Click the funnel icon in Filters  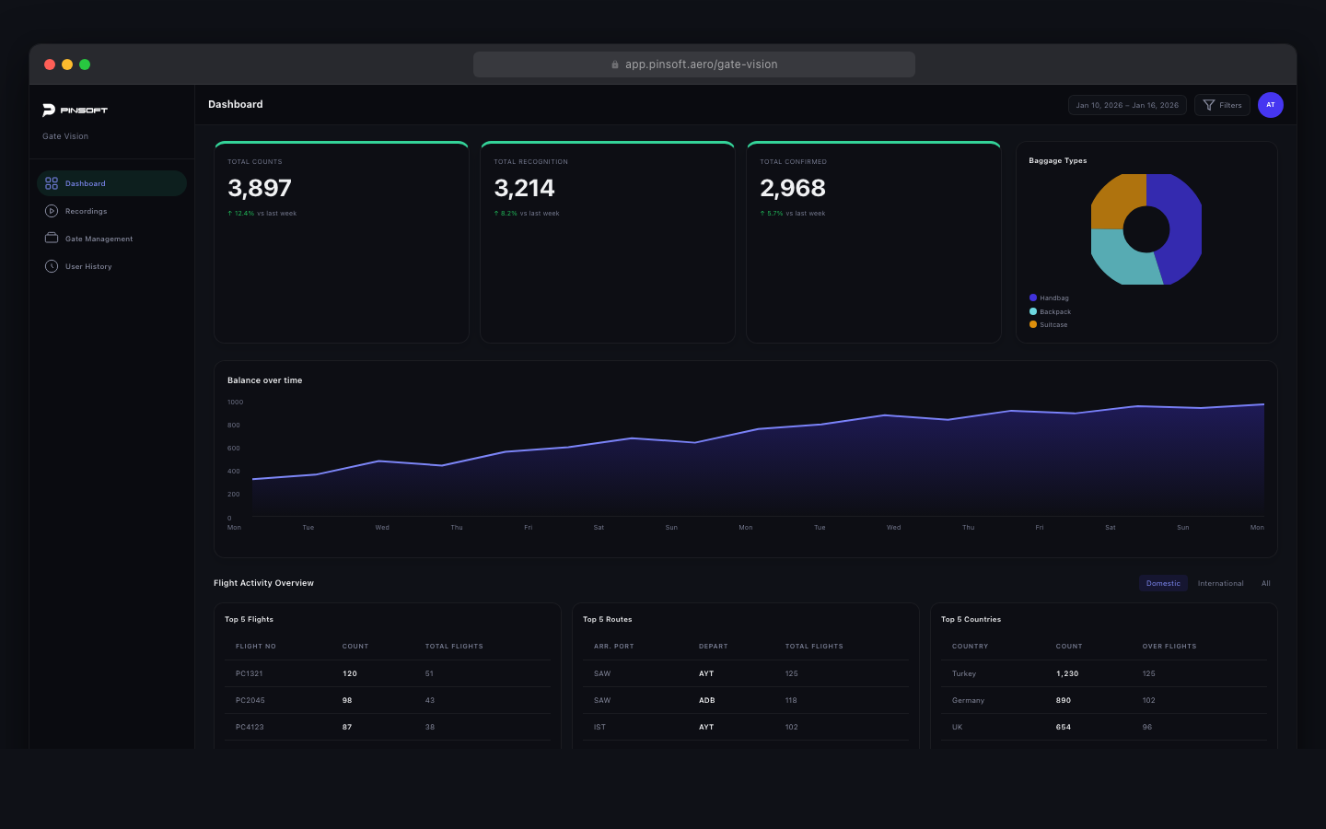pos(1209,105)
